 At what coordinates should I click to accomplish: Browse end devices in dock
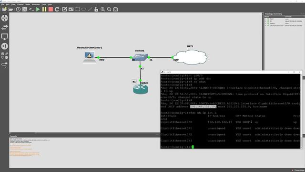[x=4, y=36]
